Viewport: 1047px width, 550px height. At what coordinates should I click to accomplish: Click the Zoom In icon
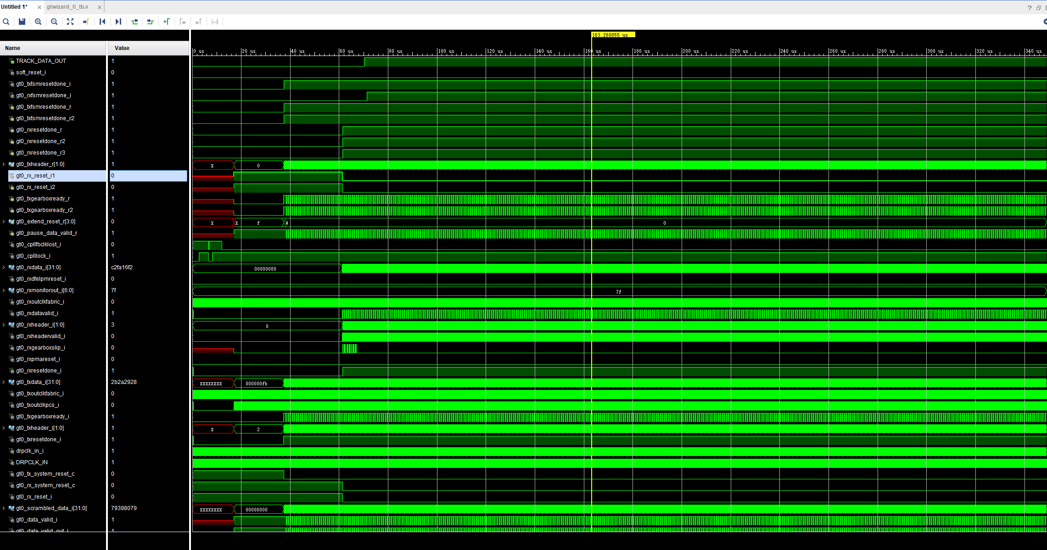click(38, 22)
